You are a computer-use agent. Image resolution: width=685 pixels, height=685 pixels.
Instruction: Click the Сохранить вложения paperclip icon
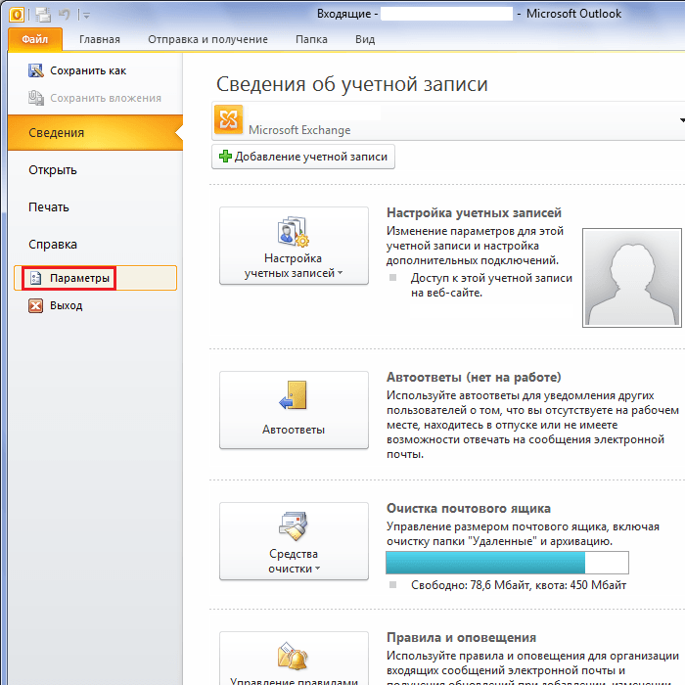click(x=36, y=98)
